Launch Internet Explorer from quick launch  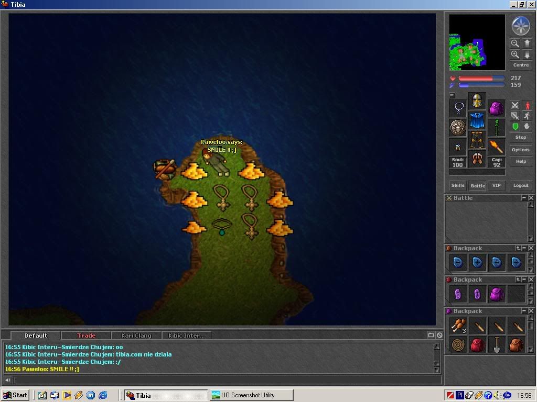click(103, 395)
